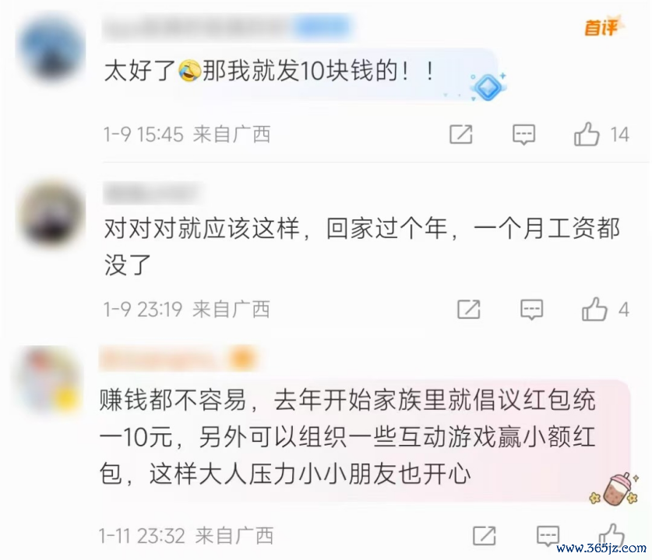
Task: Open the second commenter's blurred username
Action: point(152,193)
